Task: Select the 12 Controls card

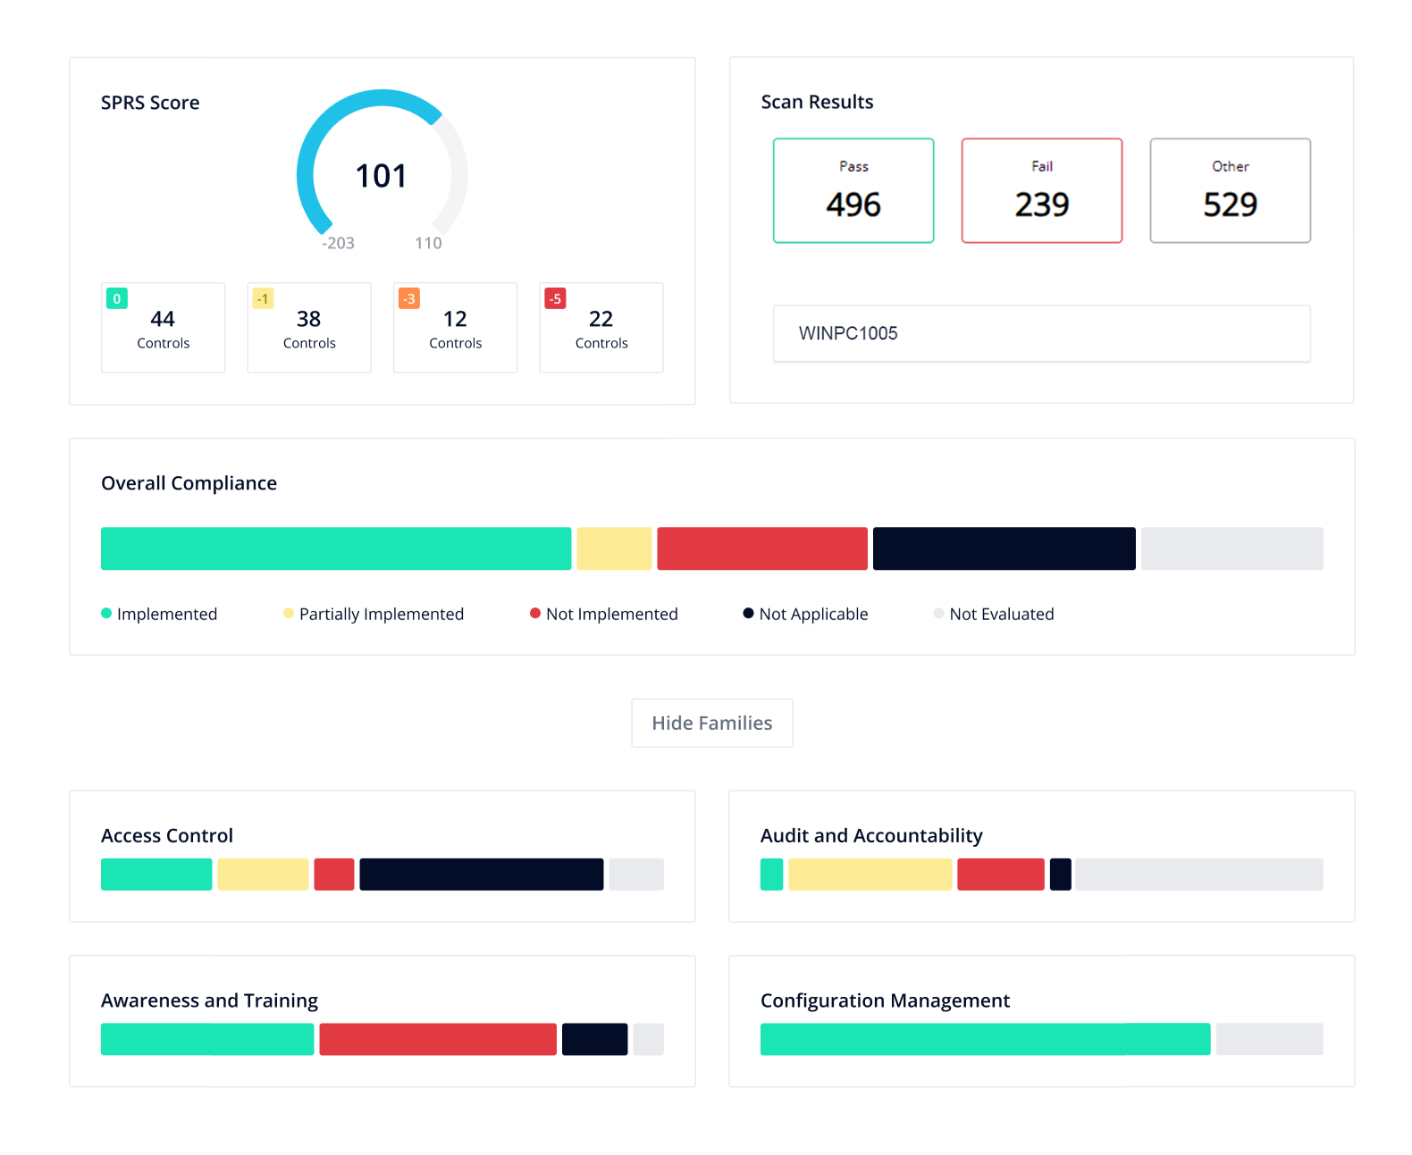Action: click(x=456, y=328)
